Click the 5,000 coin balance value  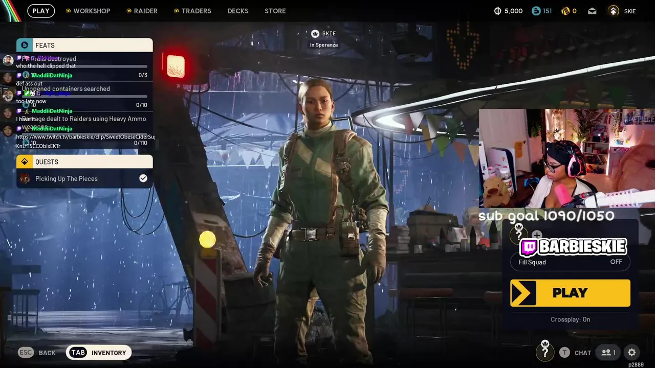click(514, 11)
